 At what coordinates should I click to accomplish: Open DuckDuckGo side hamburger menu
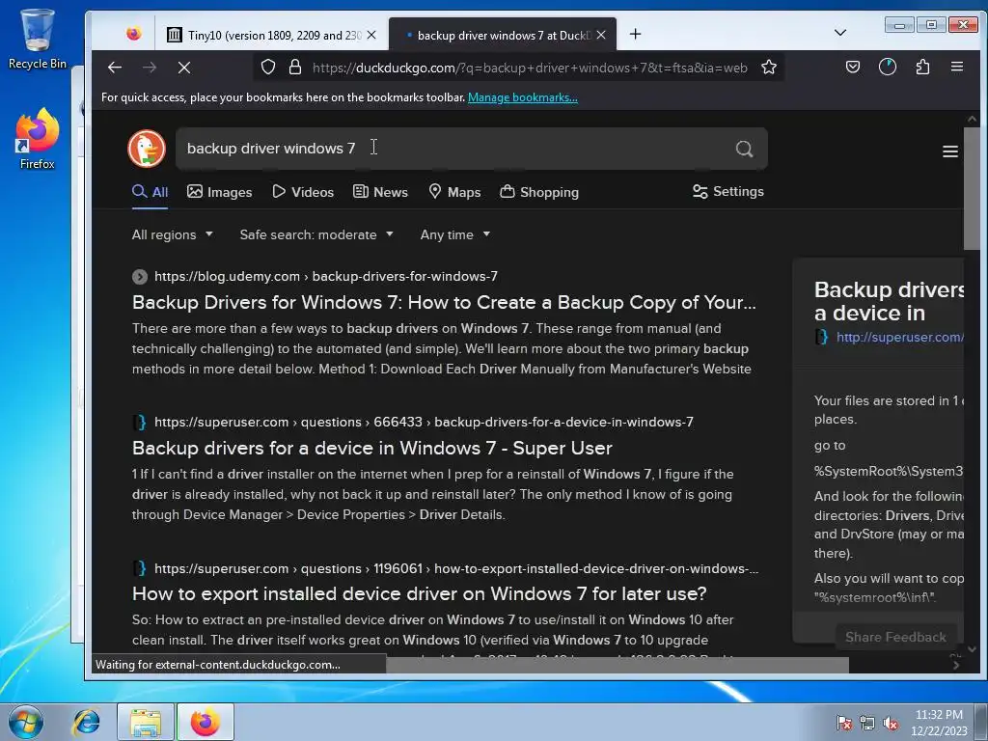coord(949,151)
